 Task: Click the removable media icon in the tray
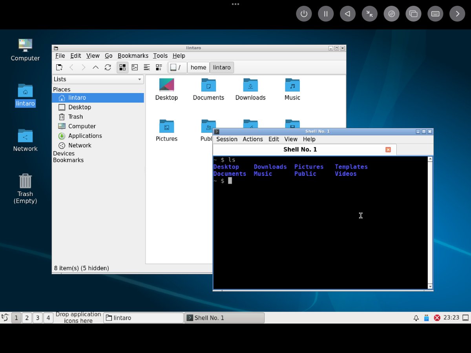click(x=427, y=318)
